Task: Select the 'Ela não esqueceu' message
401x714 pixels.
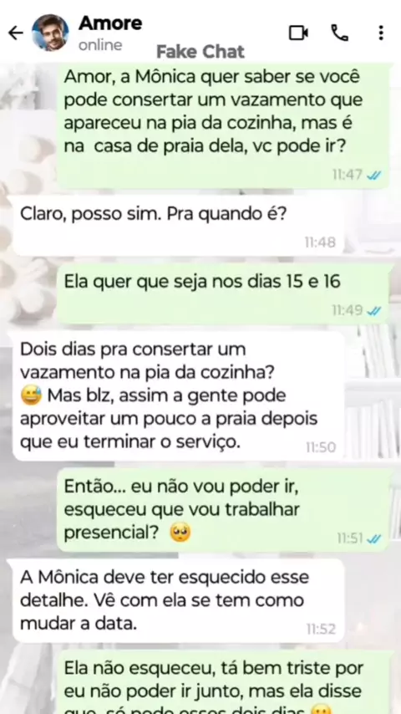Action: (224, 683)
